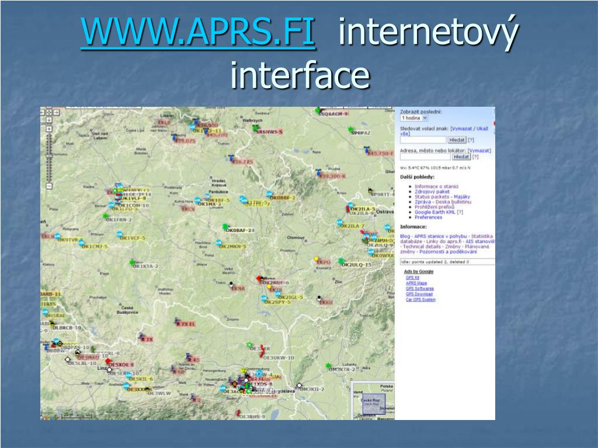Select the green star marker of OK2ULQ-15

(x=341, y=261)
